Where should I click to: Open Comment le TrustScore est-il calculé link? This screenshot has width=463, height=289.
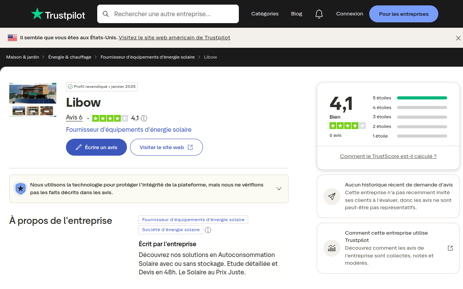pyautogui.click(x=388, y=156)
